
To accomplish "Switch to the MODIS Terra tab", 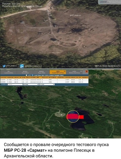I will 25,72.
